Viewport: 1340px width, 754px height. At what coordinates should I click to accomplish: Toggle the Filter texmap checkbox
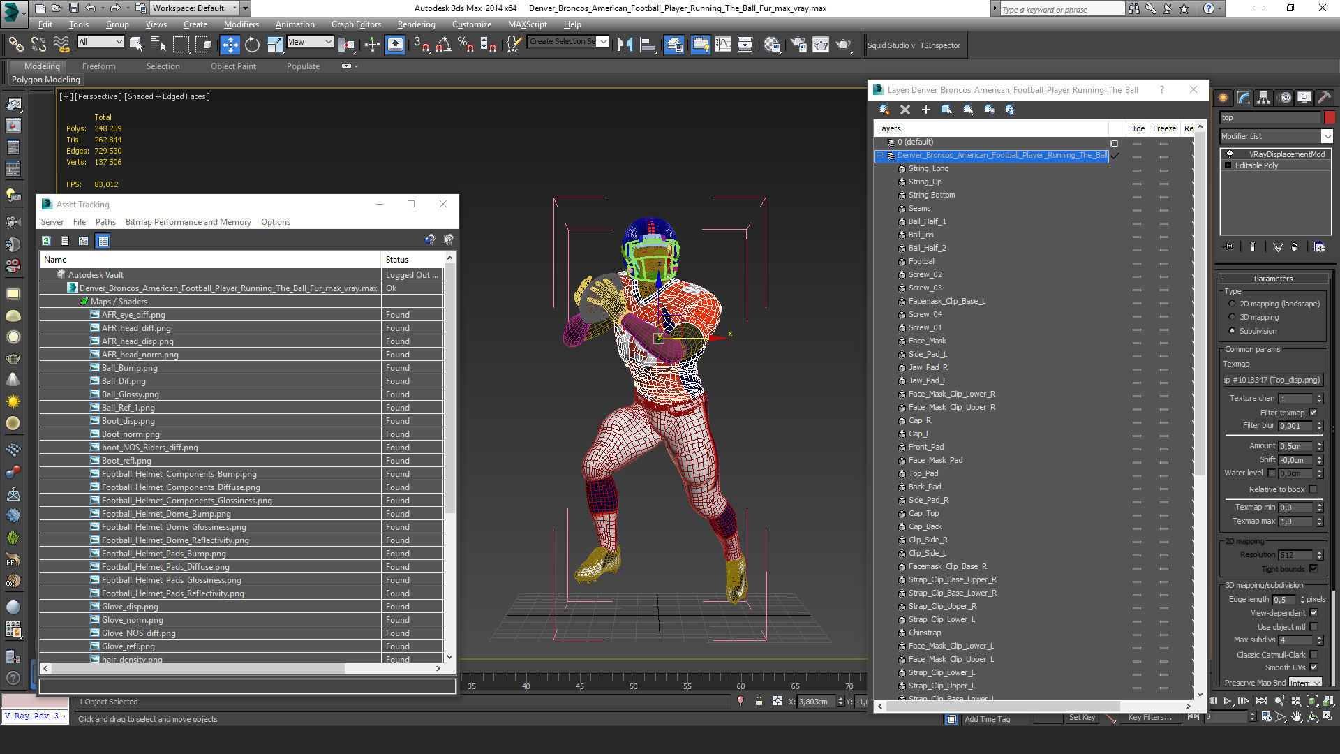pyautogui.click(x=1313, y=413)
